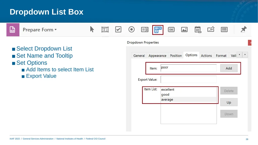The image size is (258, 145).
Task: Click the Up button
Action: tap(229, 102)
